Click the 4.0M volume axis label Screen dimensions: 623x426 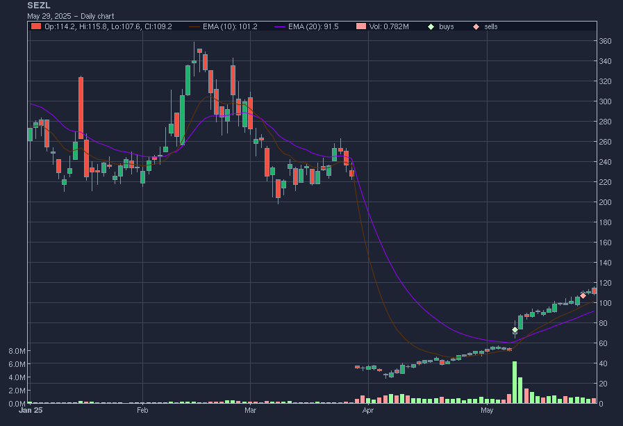coord(17,377)
